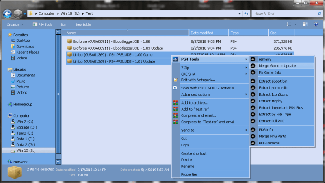Create a New folder via toolbar
Screen dimensions: 325x183
[x=84, y=24]
